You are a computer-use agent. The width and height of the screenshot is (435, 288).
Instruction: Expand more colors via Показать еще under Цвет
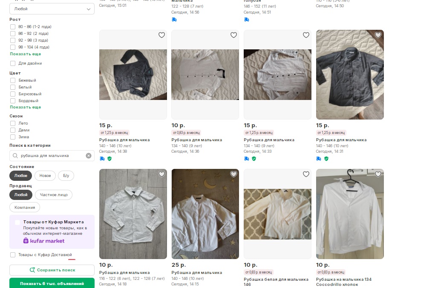26,107
